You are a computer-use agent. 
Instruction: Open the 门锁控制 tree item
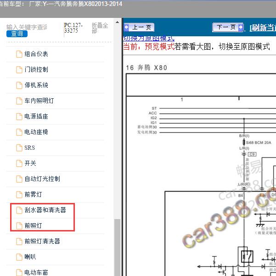(36, 69)
